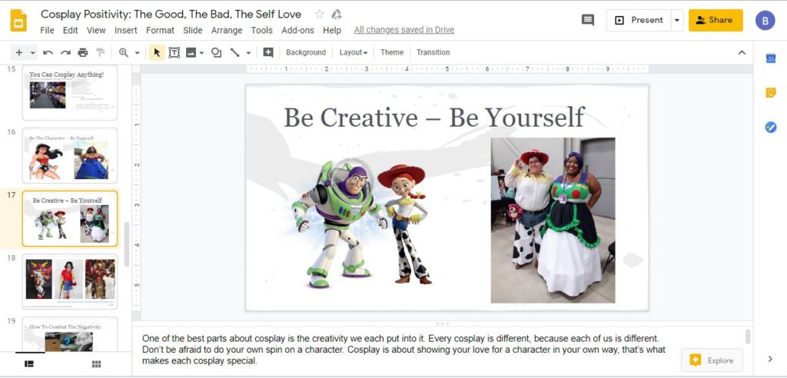Open the Tools menu

pos(261,30)
